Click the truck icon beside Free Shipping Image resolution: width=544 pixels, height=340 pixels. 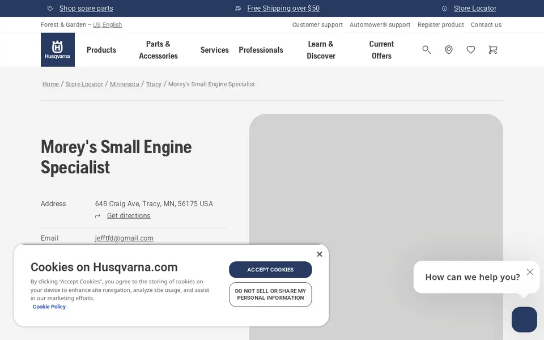click(x=238, y=8)
